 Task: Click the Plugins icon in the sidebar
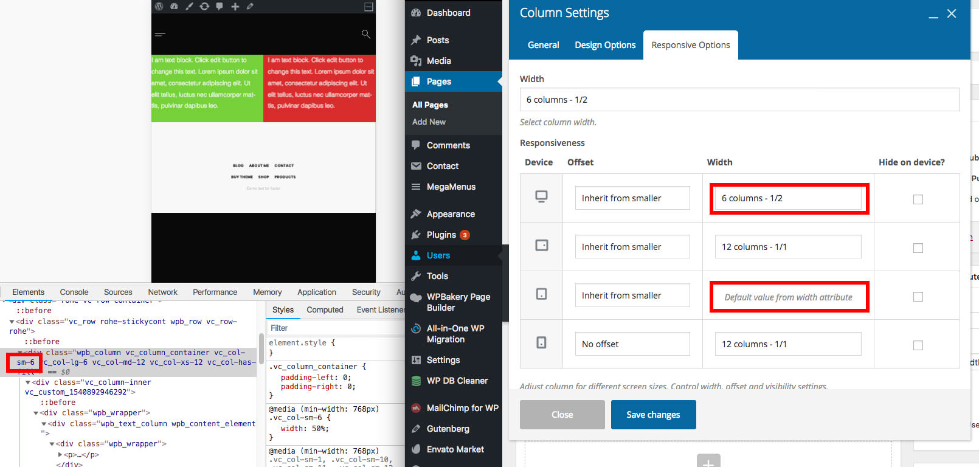tap(416, 235)
